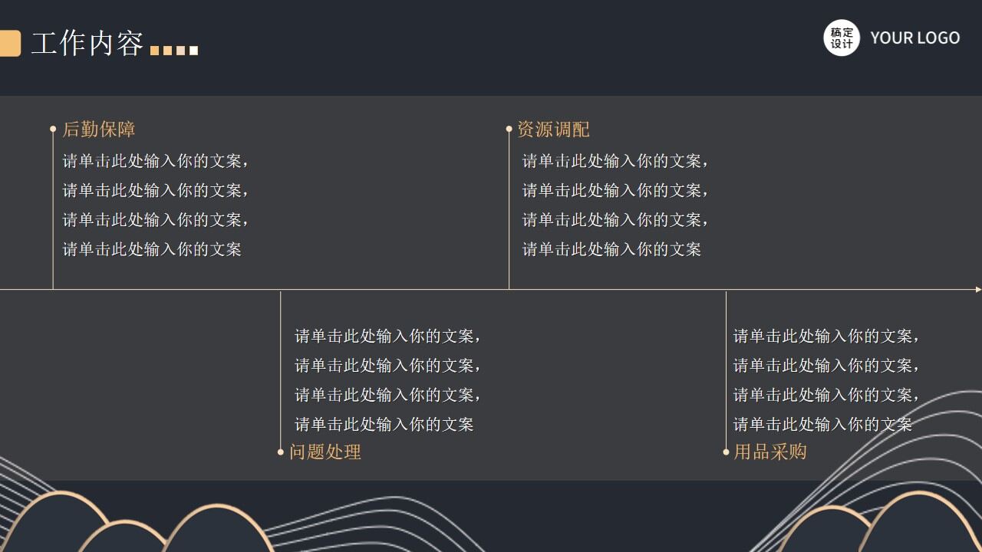This screenshot has height=552, width=982.
Task: Select the 工作内容 slide title
Action: pyautogui.click(x=89, y=44)
